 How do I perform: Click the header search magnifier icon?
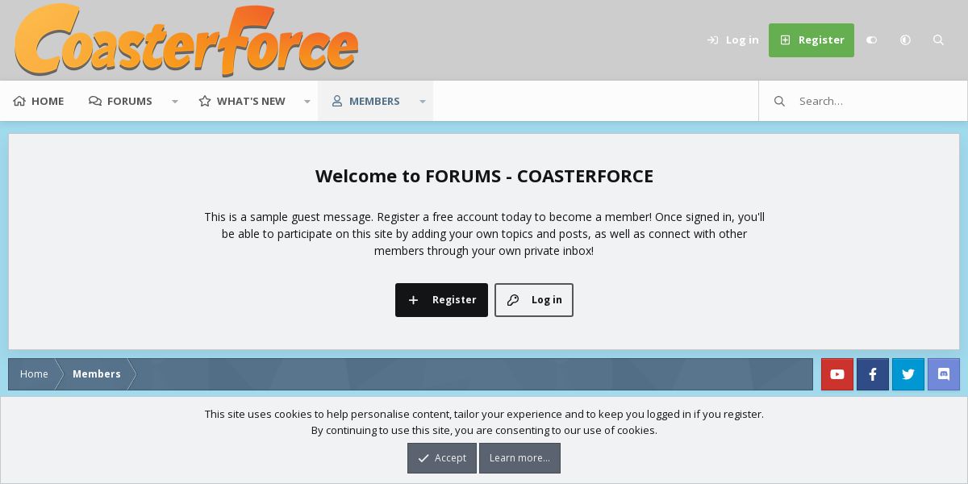click(938, 40)
